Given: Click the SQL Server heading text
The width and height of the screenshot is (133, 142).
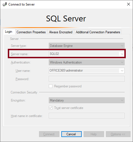Looking at the screenshot, I should [66, 19].
